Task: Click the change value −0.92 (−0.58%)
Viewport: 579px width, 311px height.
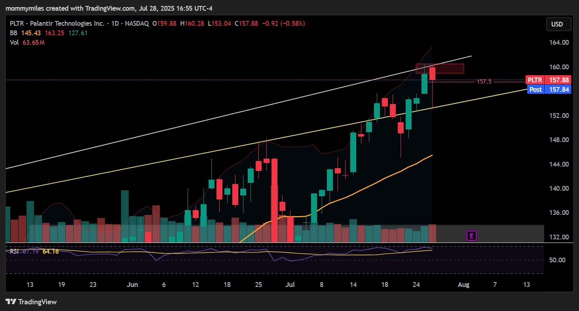Action: click(x=283, y=24)
